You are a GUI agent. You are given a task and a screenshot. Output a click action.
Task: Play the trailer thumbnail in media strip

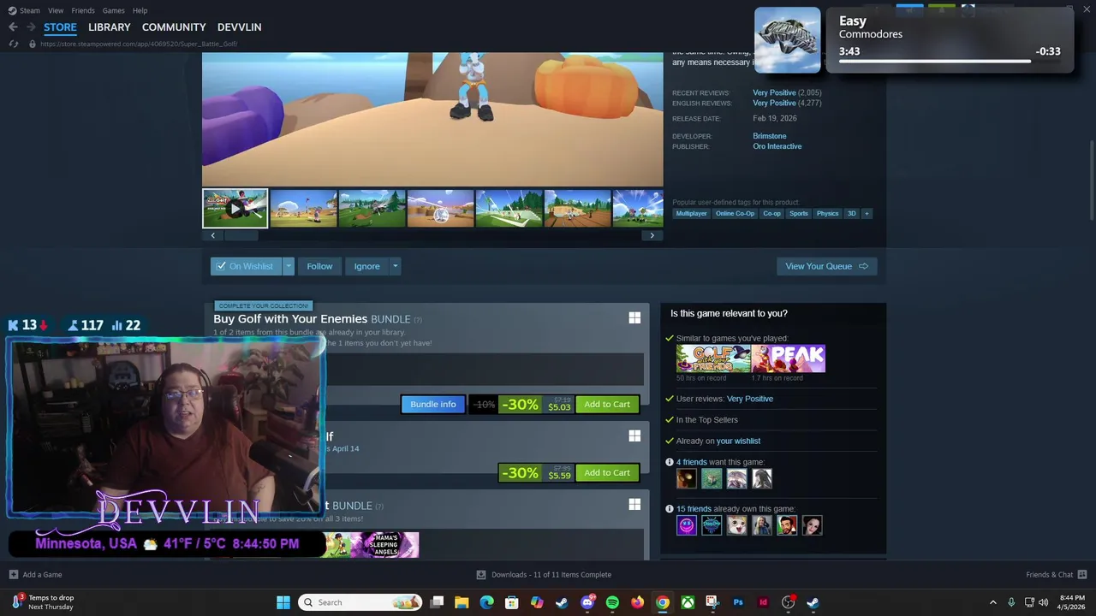tap(235, 208)
